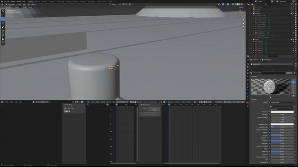Viewport: 298px width, 167px height.
Task: Open the GGX distribution dropdown
Action: coord(281,106)
